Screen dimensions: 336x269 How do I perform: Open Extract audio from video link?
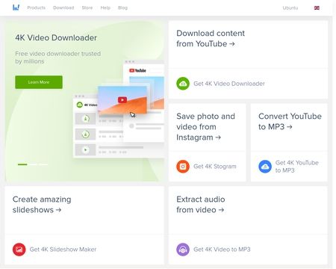(201, 205)
